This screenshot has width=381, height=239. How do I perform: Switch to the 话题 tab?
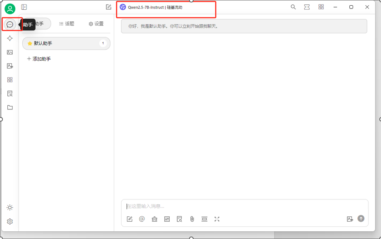tap(66, 23)
